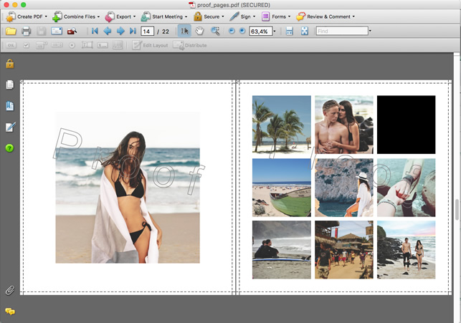Activate the Hand tool

(199, 31)
